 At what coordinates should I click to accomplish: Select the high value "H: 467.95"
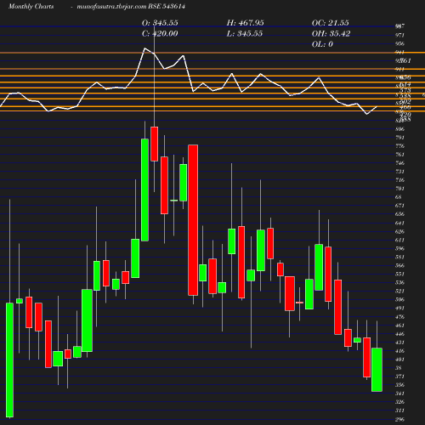tap(246, 23)
